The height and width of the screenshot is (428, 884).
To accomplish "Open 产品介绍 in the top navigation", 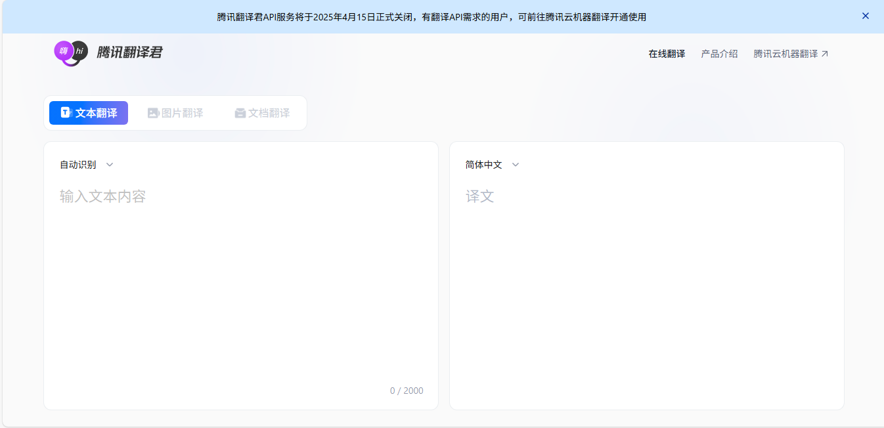I will click(719, 54).
